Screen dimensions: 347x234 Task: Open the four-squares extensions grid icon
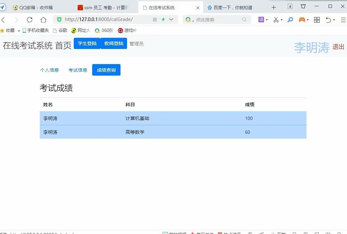click(317, 20)
